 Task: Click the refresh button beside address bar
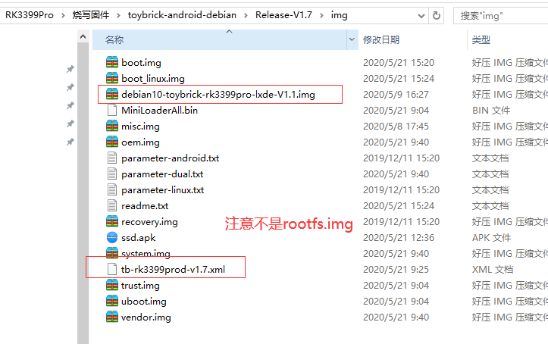[436, 15]
